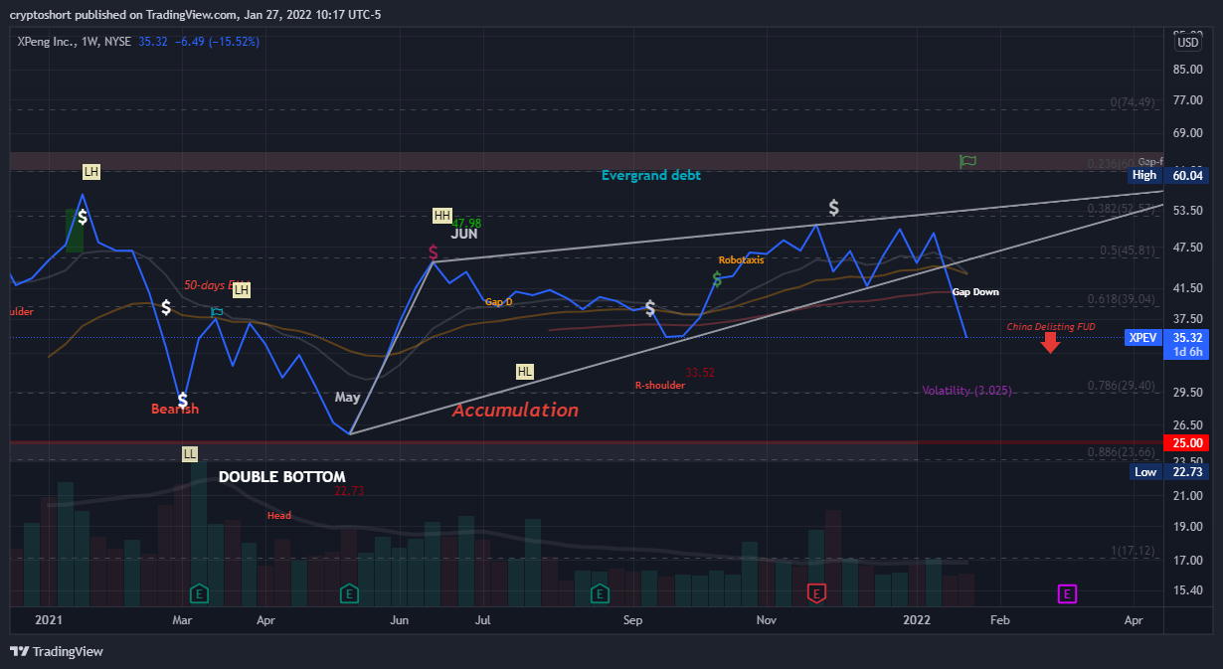Click the Feb date axis label
Viewport: 1223px width, 669px height.
point(999,620)
